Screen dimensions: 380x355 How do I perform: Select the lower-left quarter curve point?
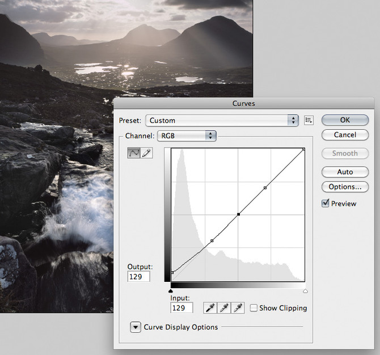click(212, 240)
